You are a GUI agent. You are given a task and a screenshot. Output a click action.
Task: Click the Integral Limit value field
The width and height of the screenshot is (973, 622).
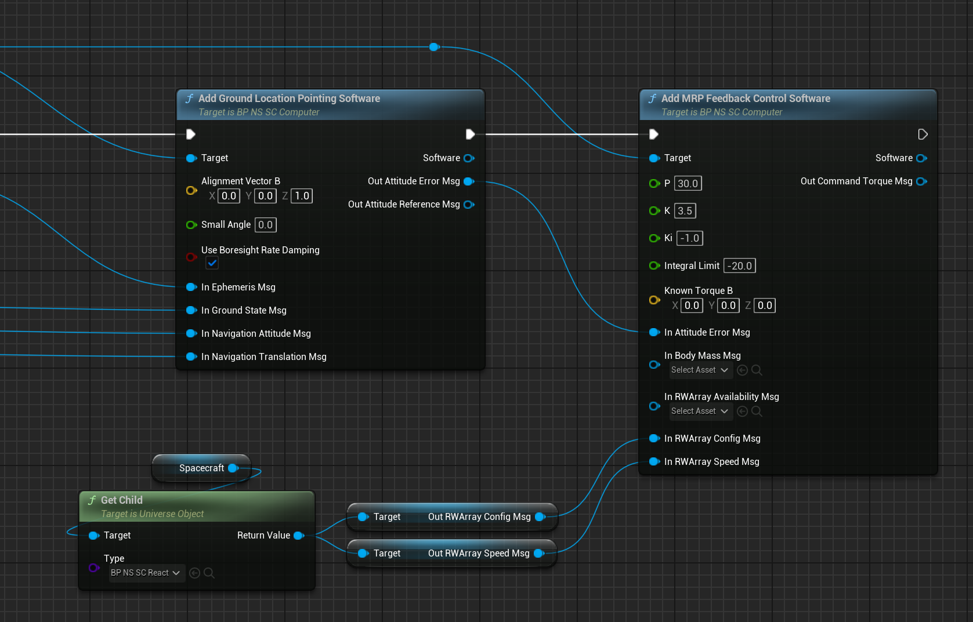click(740, 266)
